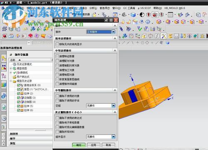The height and width of the screenshot is (150, 208).
Task: Click the red cube icon on left toolbar
Action: [5, 36]
